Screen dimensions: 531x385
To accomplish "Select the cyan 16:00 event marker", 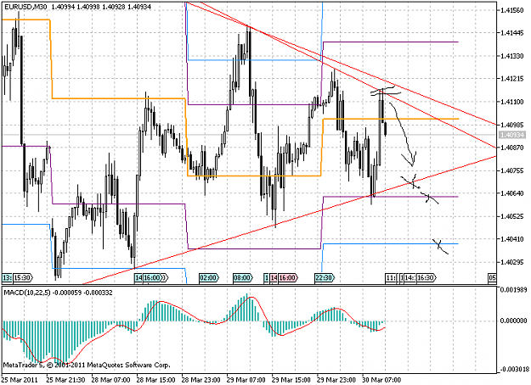I will (x=153, y=278).
